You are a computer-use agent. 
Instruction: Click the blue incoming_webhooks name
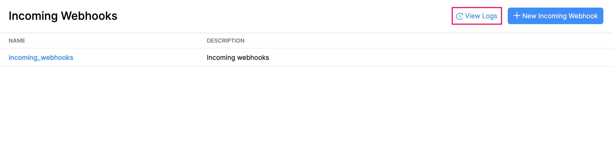[x=41, y=58]
